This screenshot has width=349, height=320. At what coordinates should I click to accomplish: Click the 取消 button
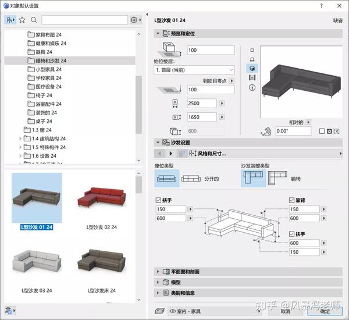286,311
